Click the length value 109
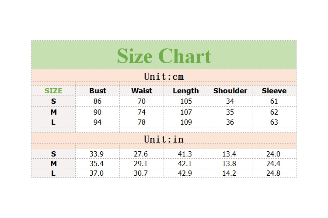328x218 pixels. point(186,122)
